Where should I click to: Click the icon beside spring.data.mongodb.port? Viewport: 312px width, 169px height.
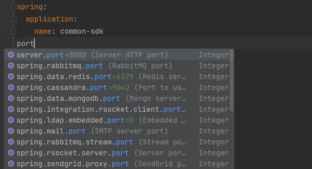click(11, 98)
